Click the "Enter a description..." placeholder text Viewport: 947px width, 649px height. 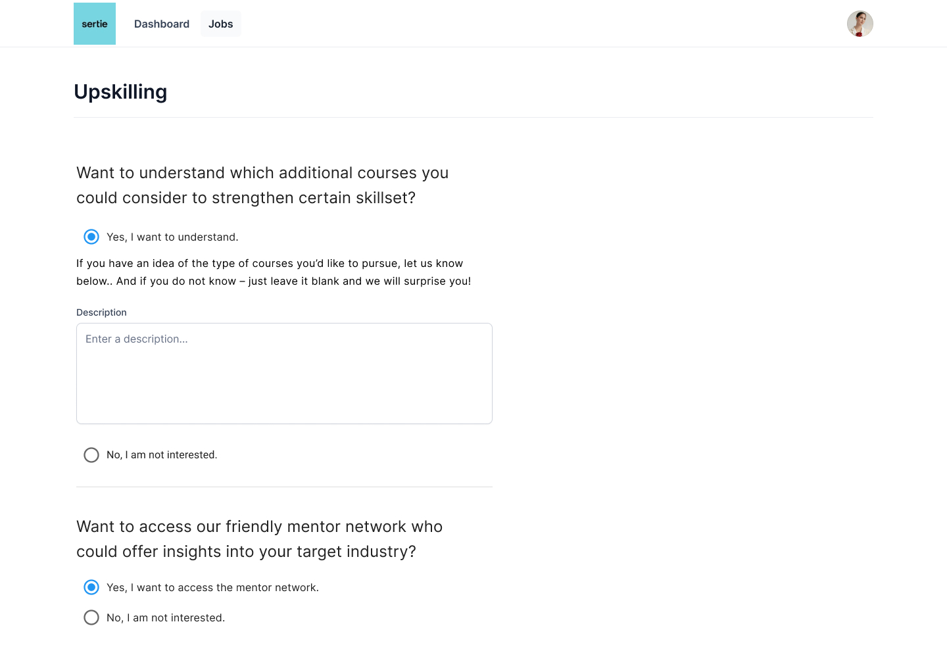click(x=137, y=339)
